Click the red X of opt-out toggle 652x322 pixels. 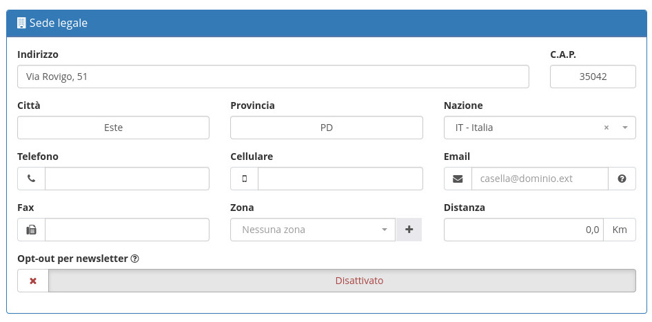point(33,281)
